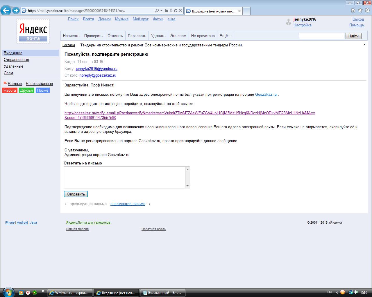Open the Удаленные folder
The image size is (372, 297).
[x=13, y=66]
